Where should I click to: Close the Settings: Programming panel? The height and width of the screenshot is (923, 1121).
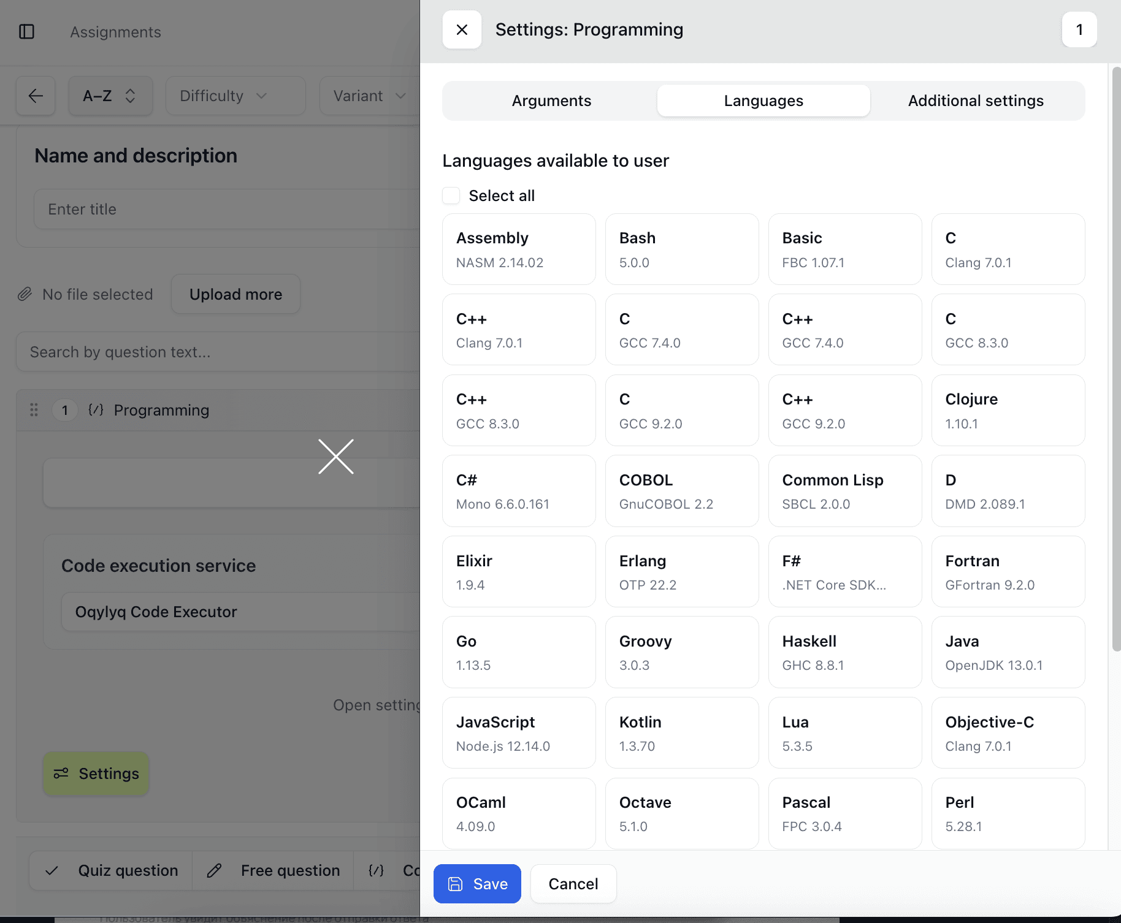[x=462, y=29]
